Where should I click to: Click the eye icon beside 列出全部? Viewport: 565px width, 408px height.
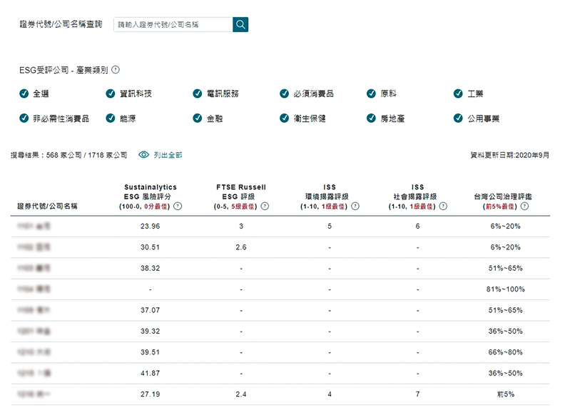[x=144, y=154]
